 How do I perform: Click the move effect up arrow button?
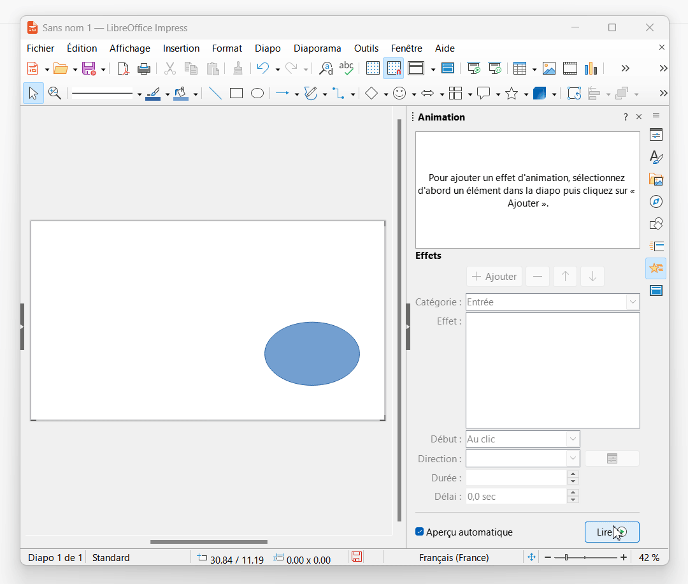[x=565, y=276]
